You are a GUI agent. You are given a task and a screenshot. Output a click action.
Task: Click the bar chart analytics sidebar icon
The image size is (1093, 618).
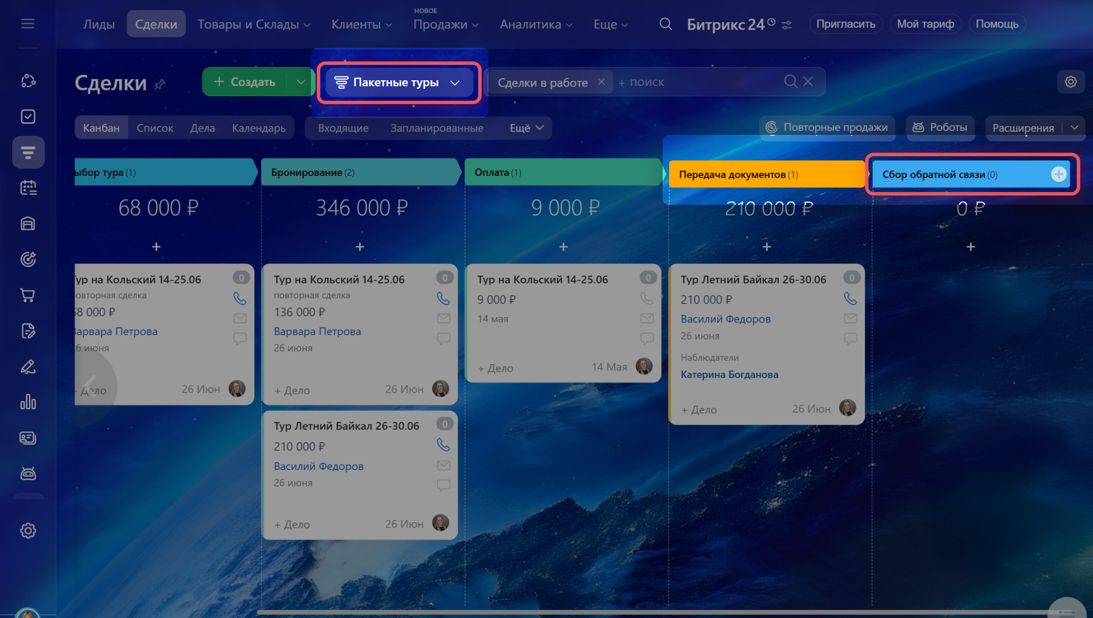click(x=28, y=402)
